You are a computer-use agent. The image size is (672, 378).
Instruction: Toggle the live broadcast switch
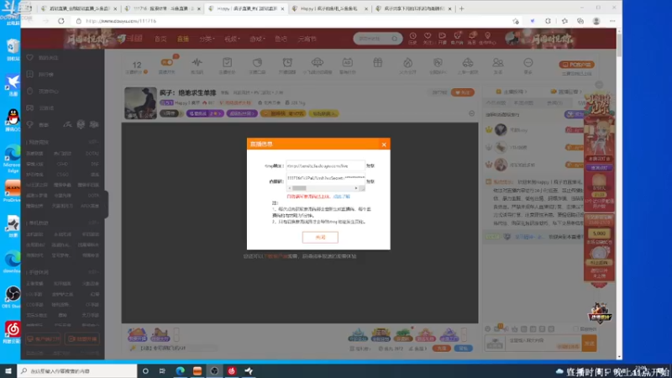tap(166, 62)
